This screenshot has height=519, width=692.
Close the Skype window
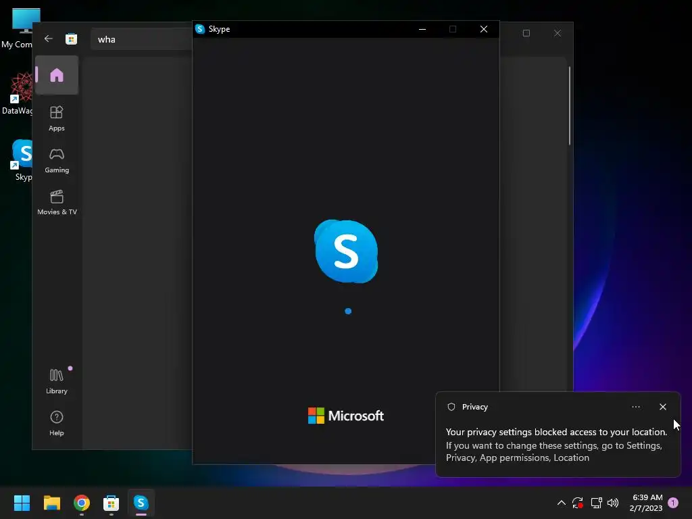(484, 29)
